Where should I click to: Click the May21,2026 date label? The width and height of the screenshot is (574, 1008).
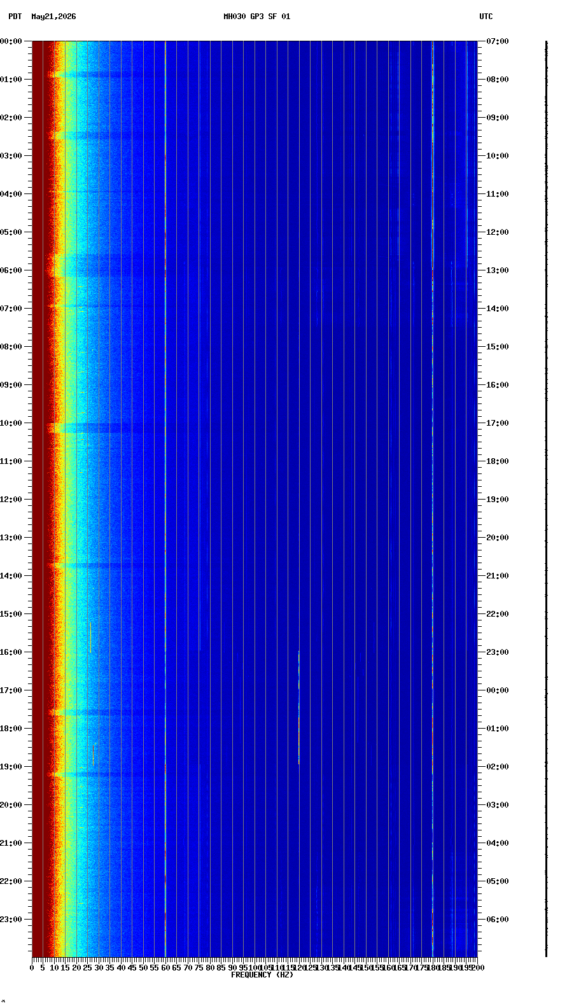(x=53, y=17)
